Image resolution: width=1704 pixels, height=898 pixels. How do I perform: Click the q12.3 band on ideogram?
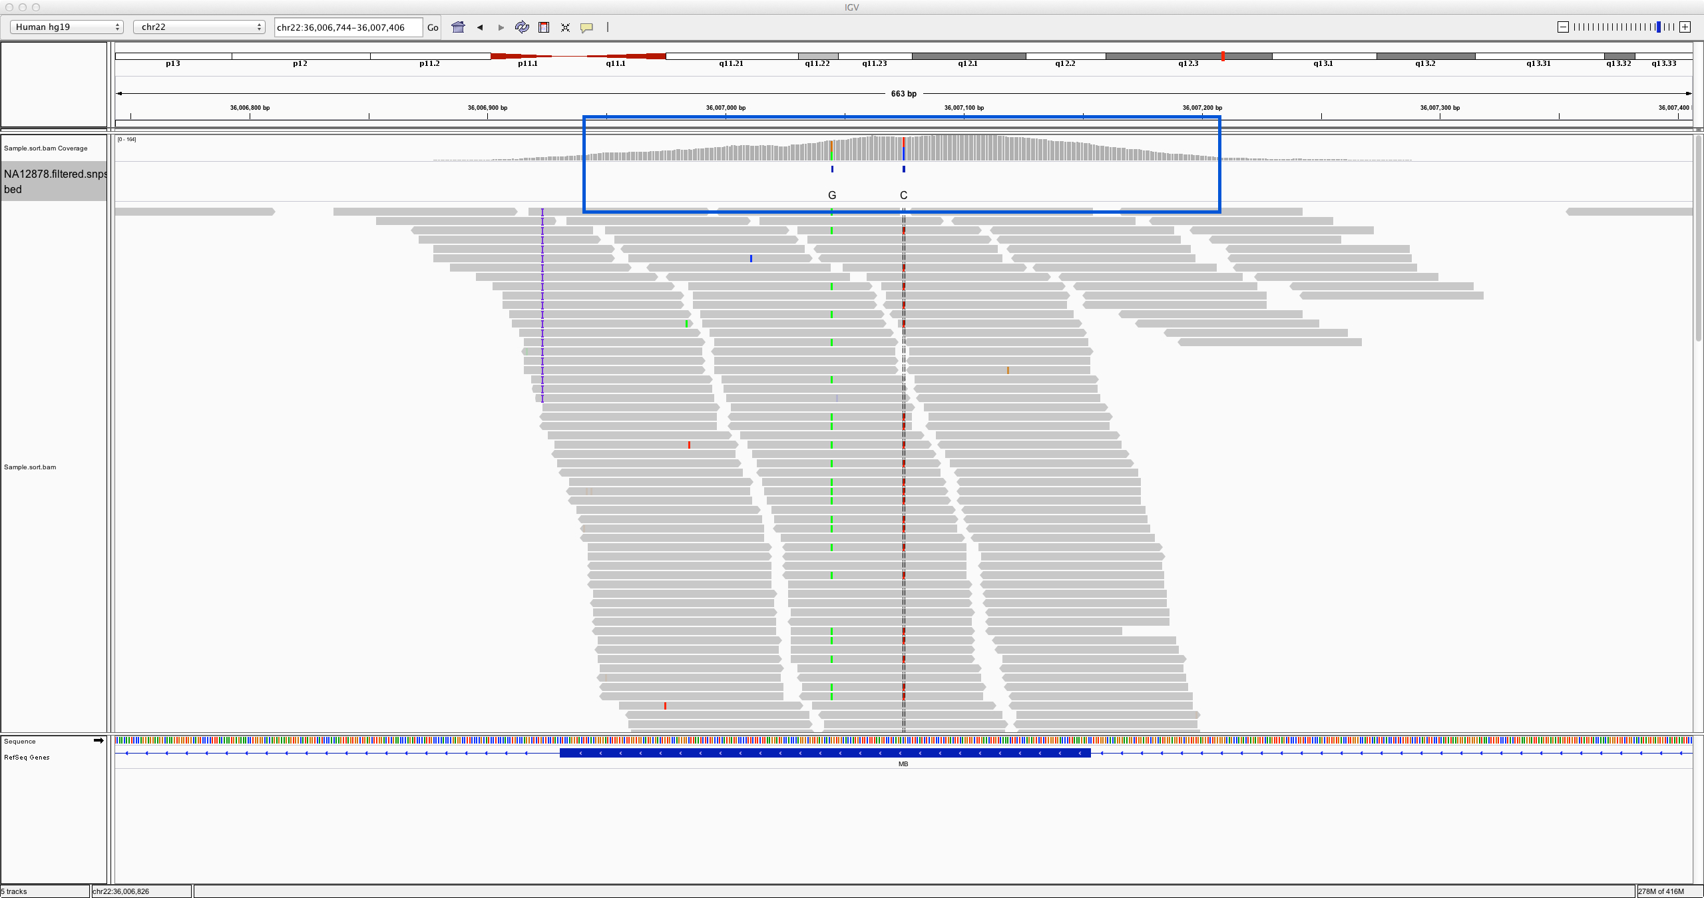click(1188, 57)
